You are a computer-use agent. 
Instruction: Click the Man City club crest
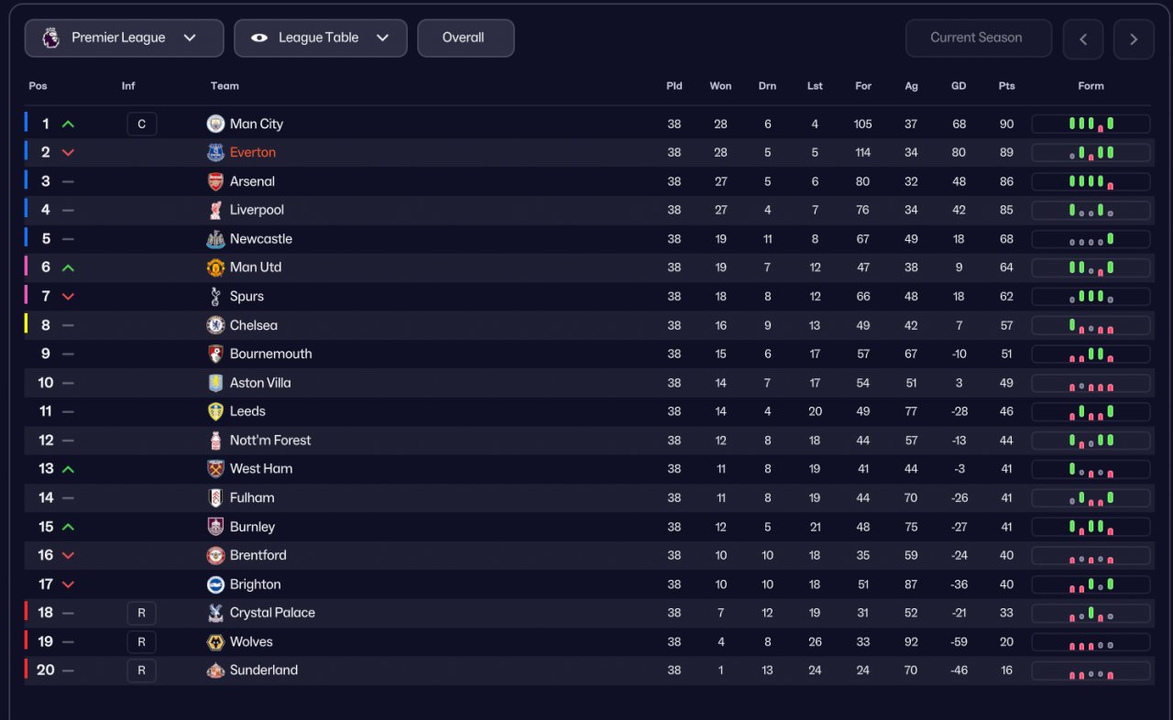pyautogui.click(x=215, y=124)
